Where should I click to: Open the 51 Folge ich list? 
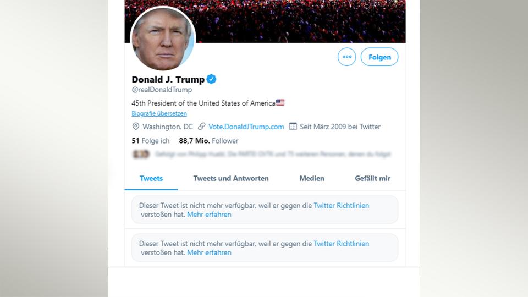tap(151, 141)
